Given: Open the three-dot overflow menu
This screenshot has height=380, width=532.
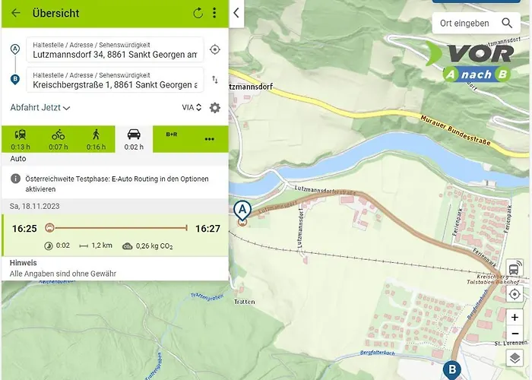Looking at the screenshot, I should pos(214,13).
